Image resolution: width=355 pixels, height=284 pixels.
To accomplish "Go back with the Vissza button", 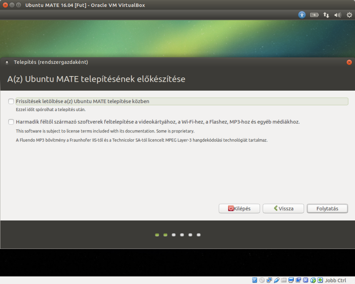I will tap(283, 208).
